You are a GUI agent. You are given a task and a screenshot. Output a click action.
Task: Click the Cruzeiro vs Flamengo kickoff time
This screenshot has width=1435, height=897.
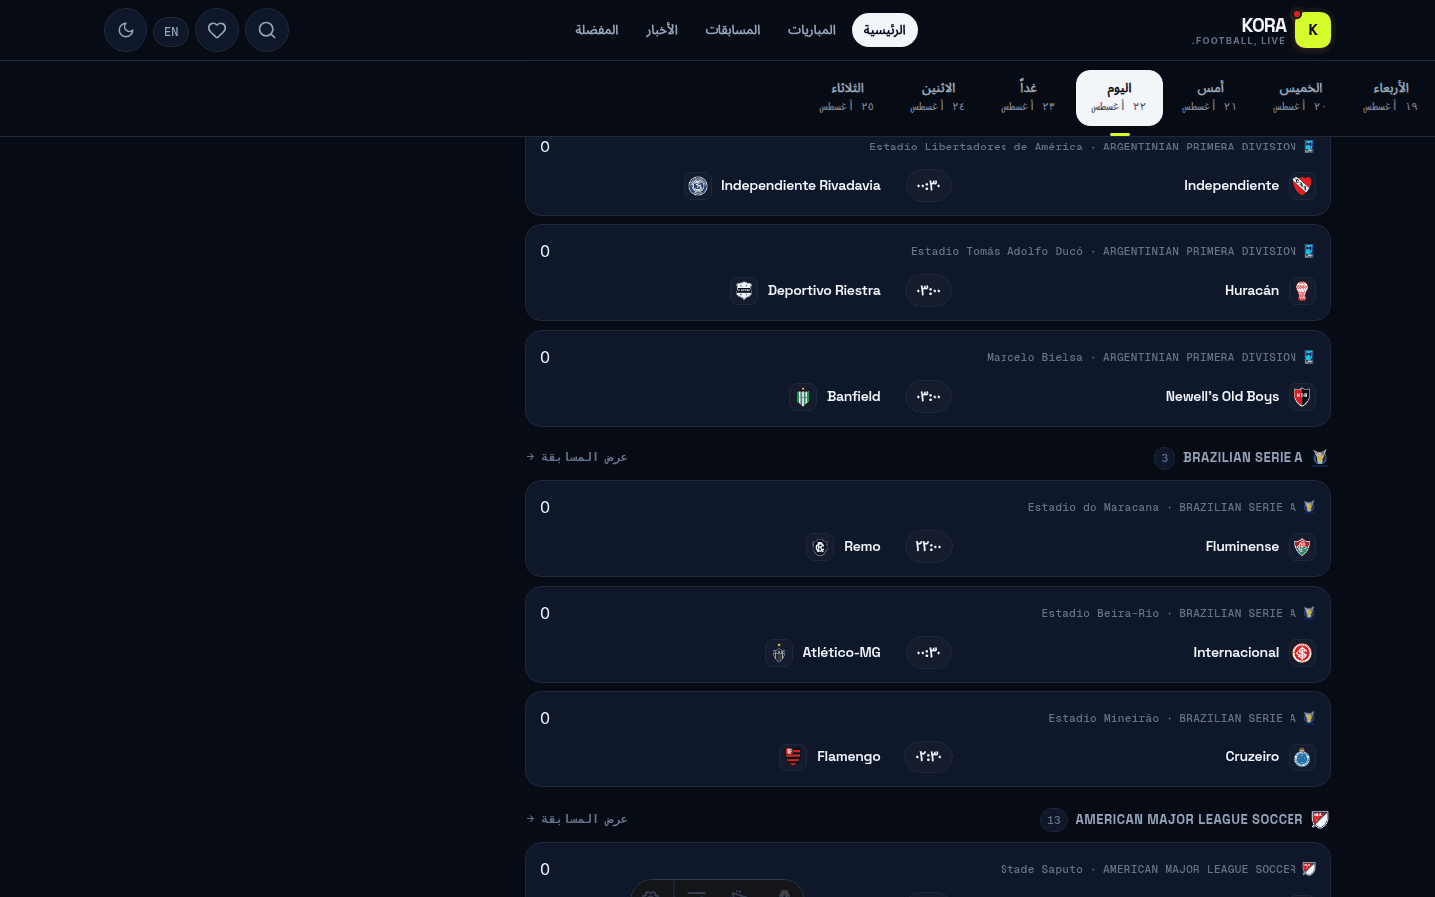929,757
